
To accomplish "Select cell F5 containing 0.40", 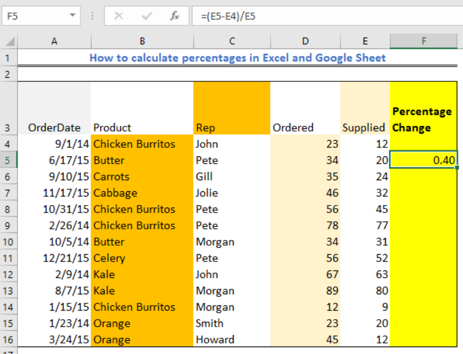I will tap(423, 160).
